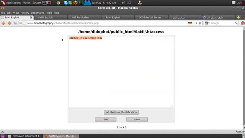The image size is (245, 138).
Task: Switch to the 403 Forbidden tab
Action: pos(84,18)
